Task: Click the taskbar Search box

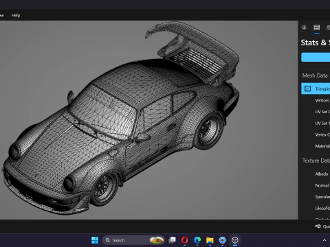Action: (133, 240)
